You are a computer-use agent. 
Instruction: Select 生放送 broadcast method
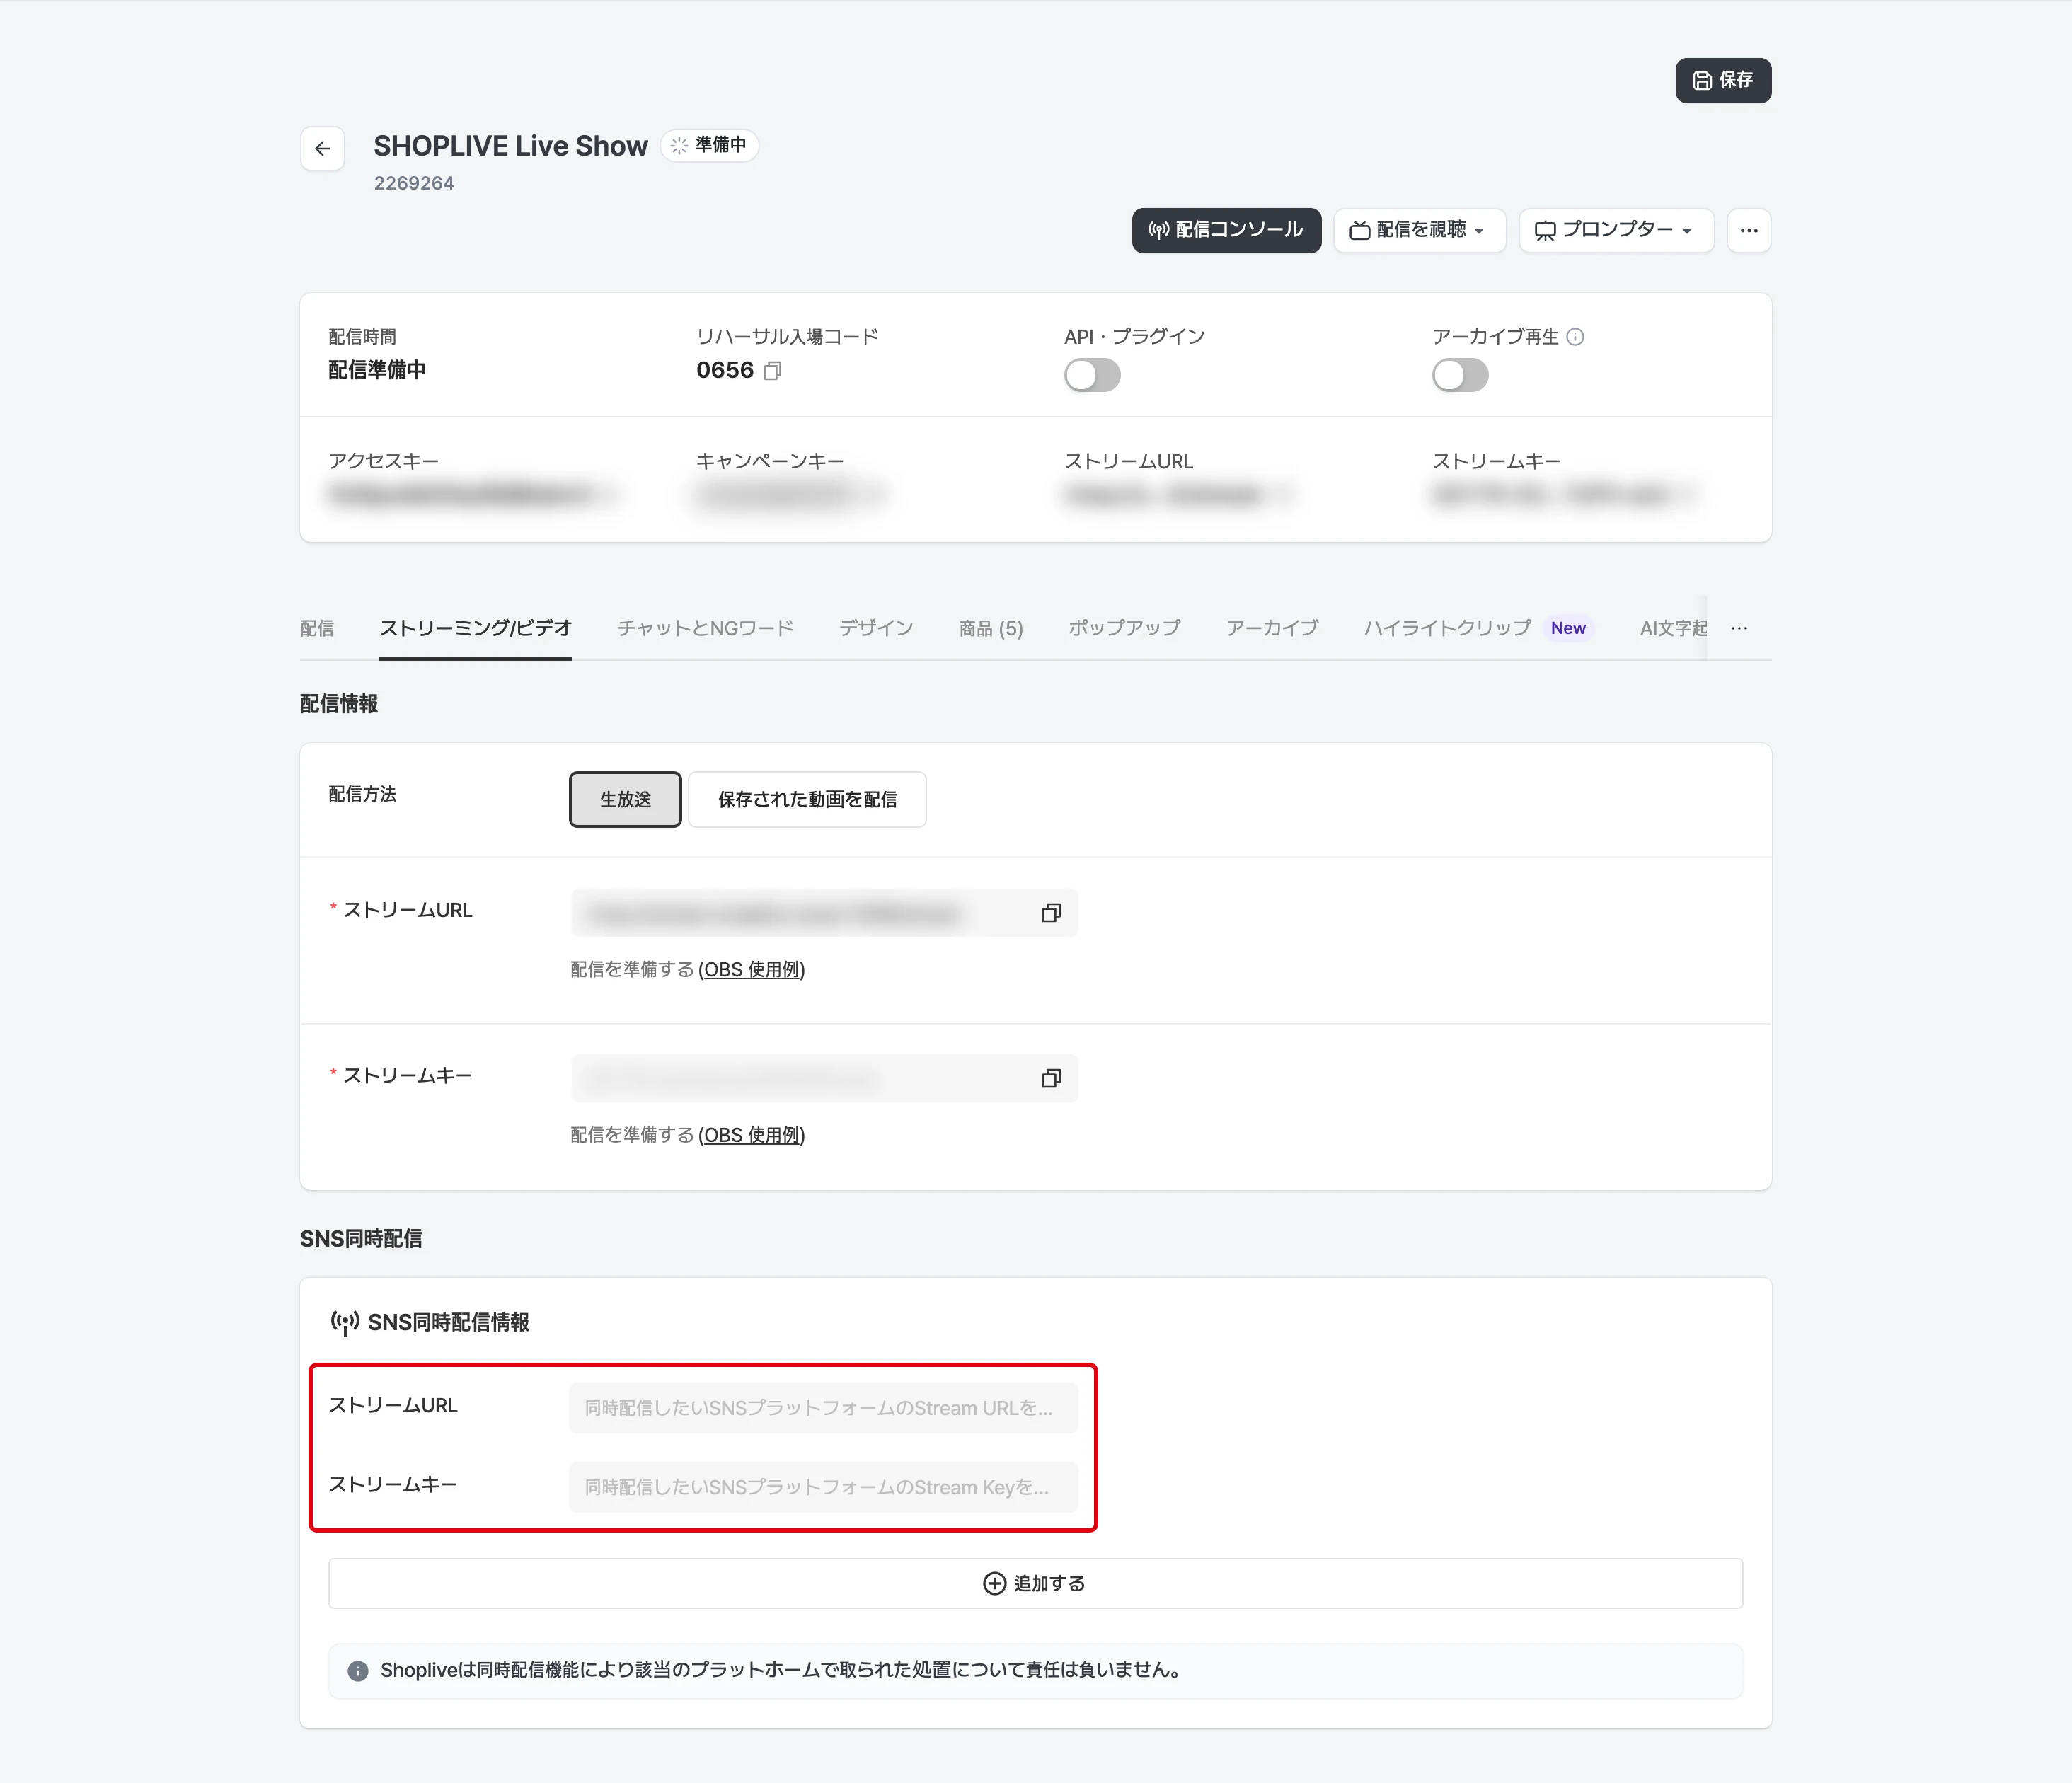click(x=625, y=799)
